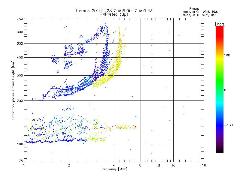
Task: Select the subtitle 'RwPretec (8p)'
Action: coord(114,14)
